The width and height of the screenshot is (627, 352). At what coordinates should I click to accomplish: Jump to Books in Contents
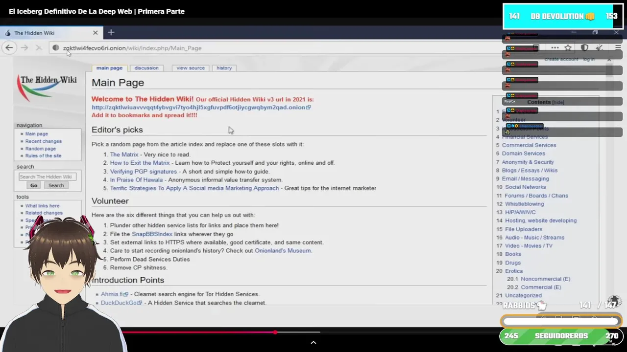513,255
